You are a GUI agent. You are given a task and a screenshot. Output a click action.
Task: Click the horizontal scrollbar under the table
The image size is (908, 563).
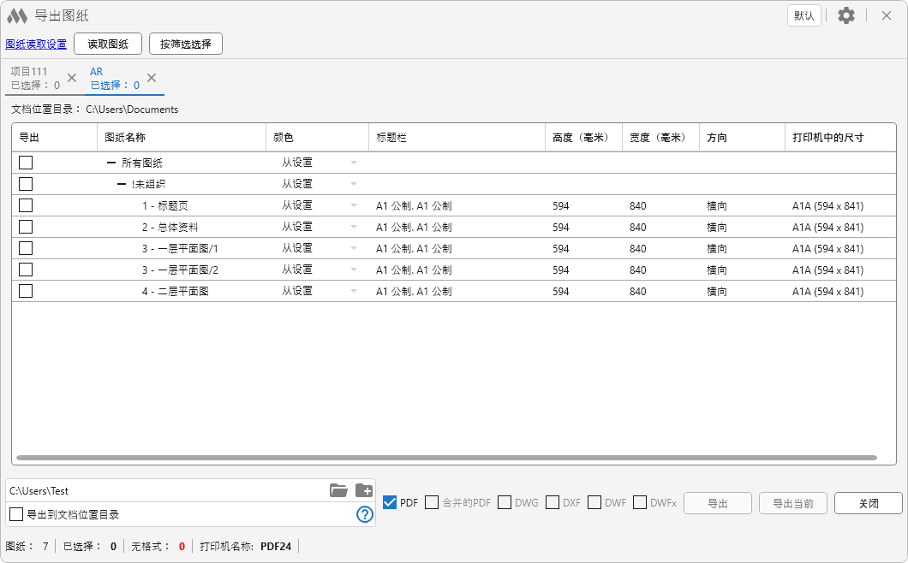point(445,459)
